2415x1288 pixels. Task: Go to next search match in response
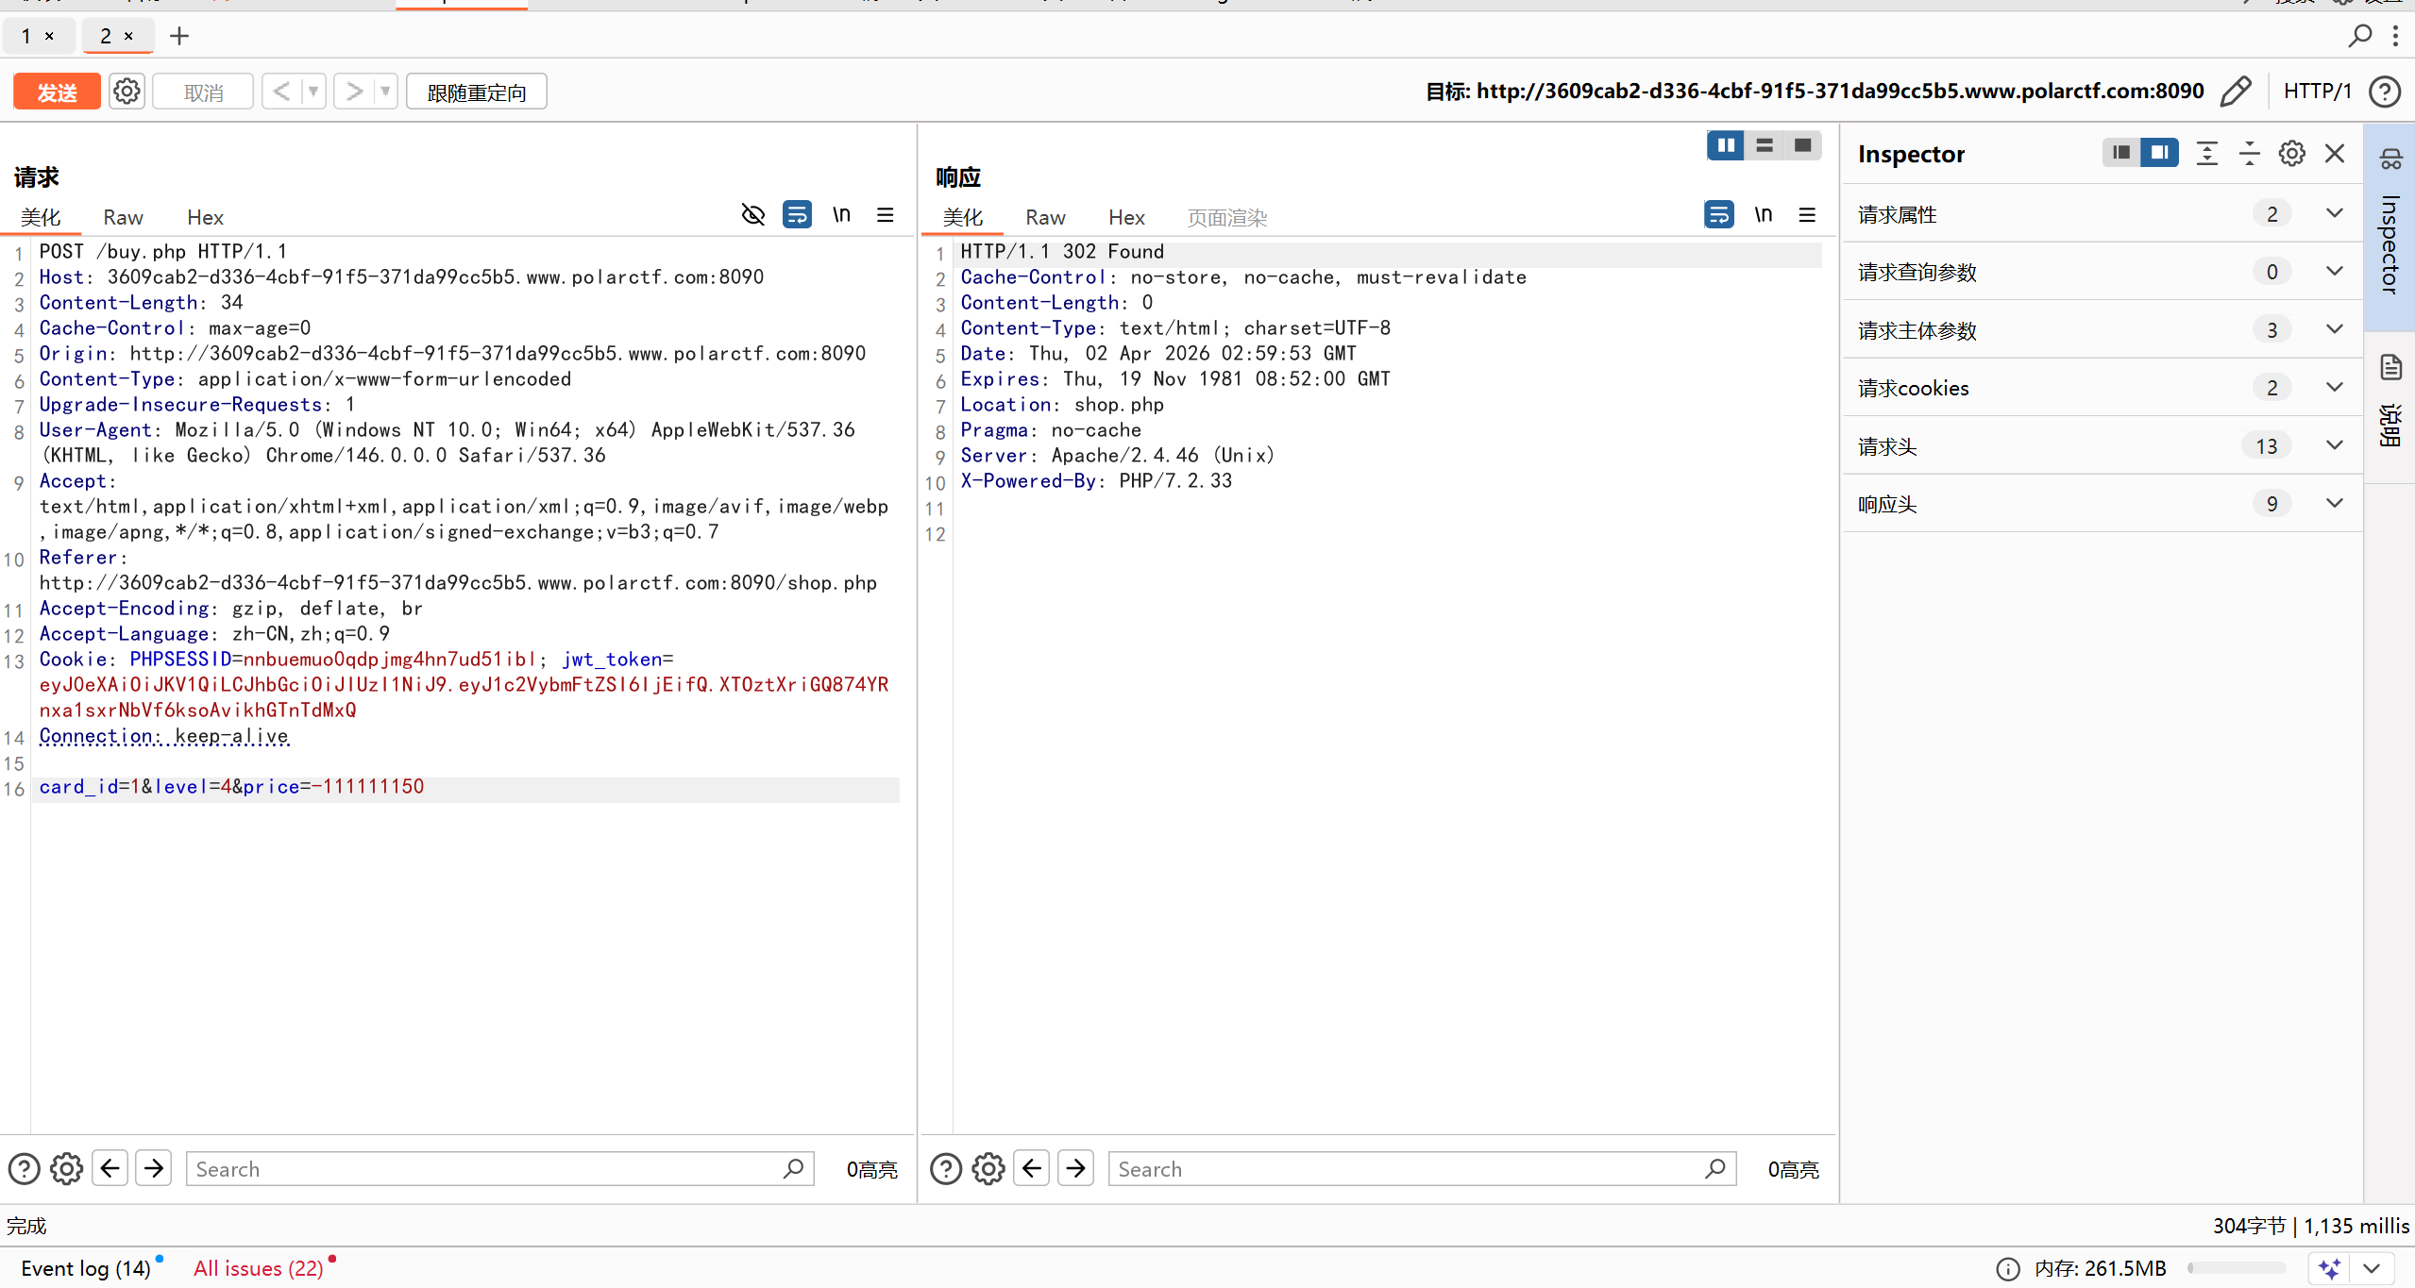click(x=1075, y=1168)
